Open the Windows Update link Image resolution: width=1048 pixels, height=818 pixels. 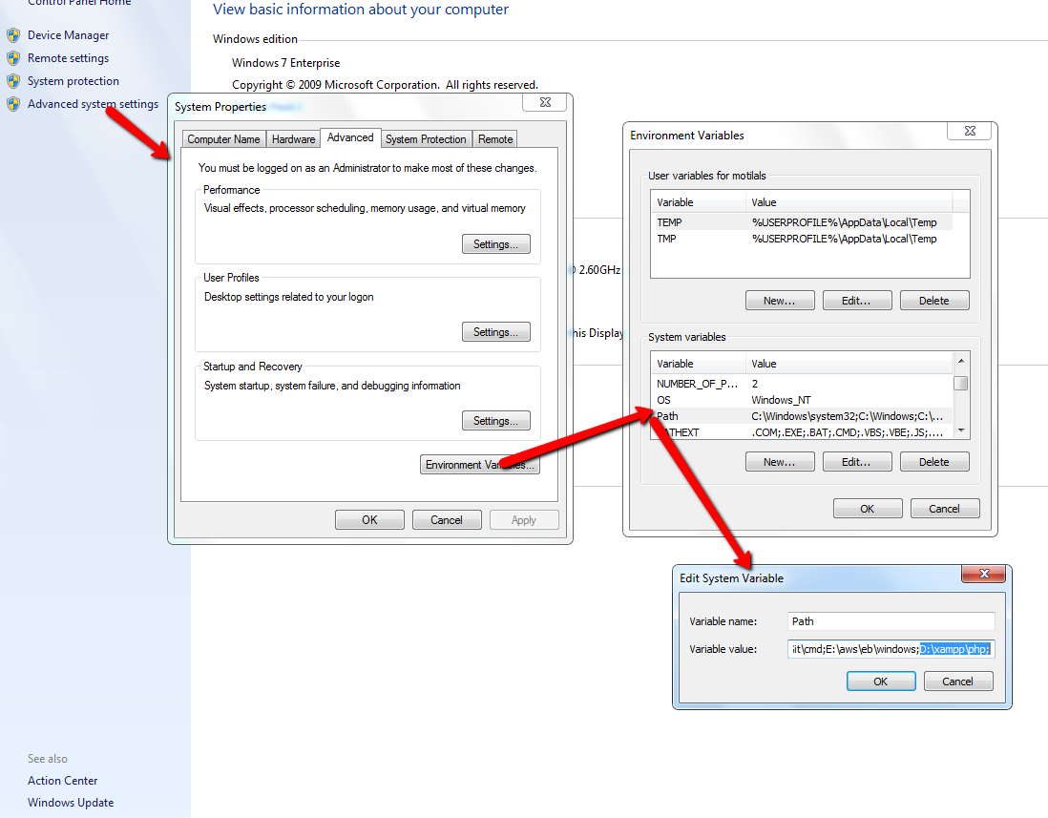tap(70, 803)
